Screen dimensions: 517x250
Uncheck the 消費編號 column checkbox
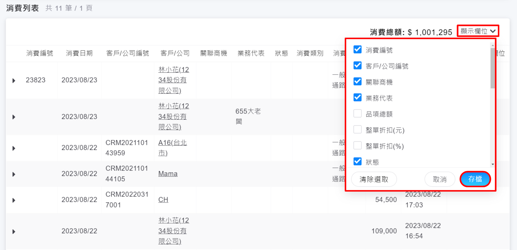(x=357, y=50)
